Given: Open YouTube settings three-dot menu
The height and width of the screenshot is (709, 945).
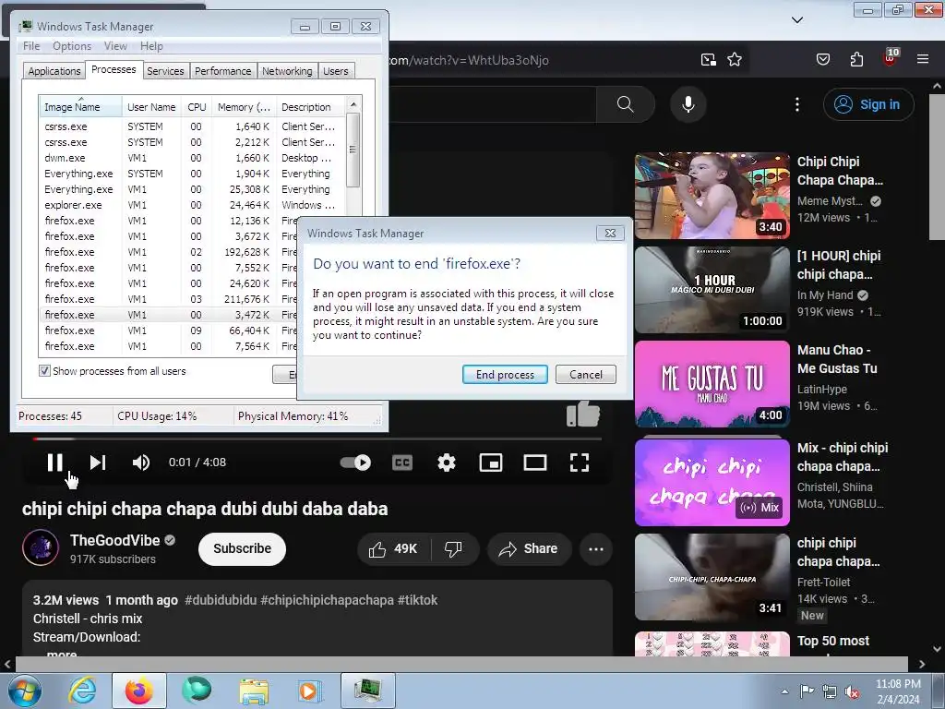Looking at the screenshot, I should click(x=797, y=104).
